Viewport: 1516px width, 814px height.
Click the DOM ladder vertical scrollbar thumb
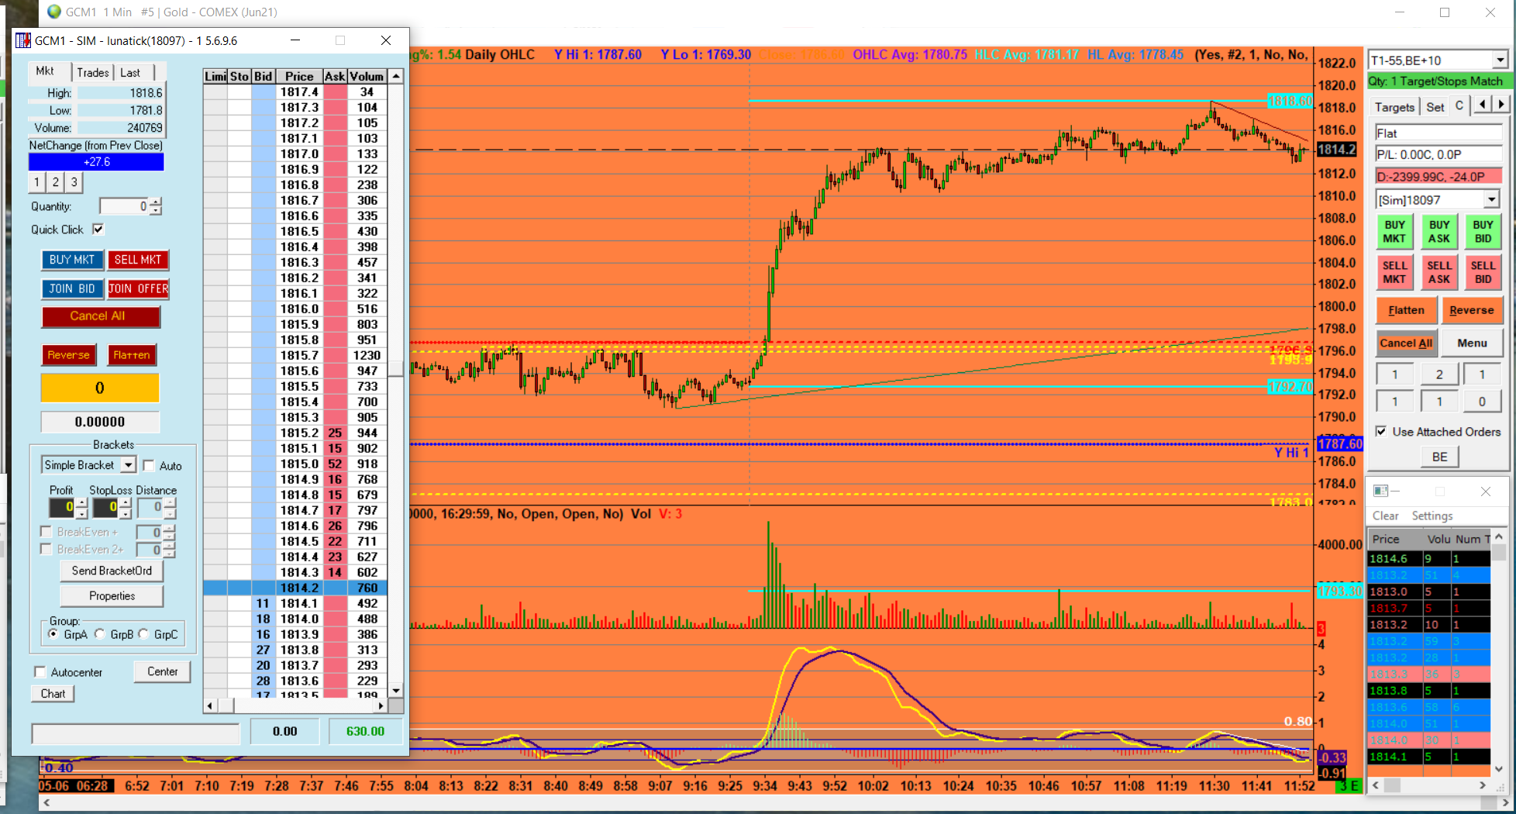396,368
